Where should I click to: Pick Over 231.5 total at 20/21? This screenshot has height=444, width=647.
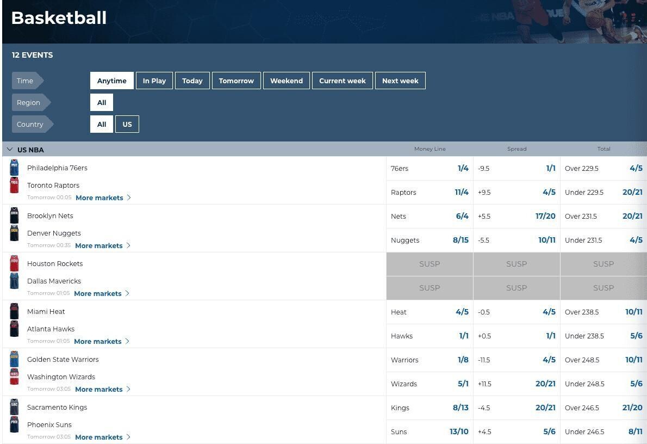click(604, 217)
